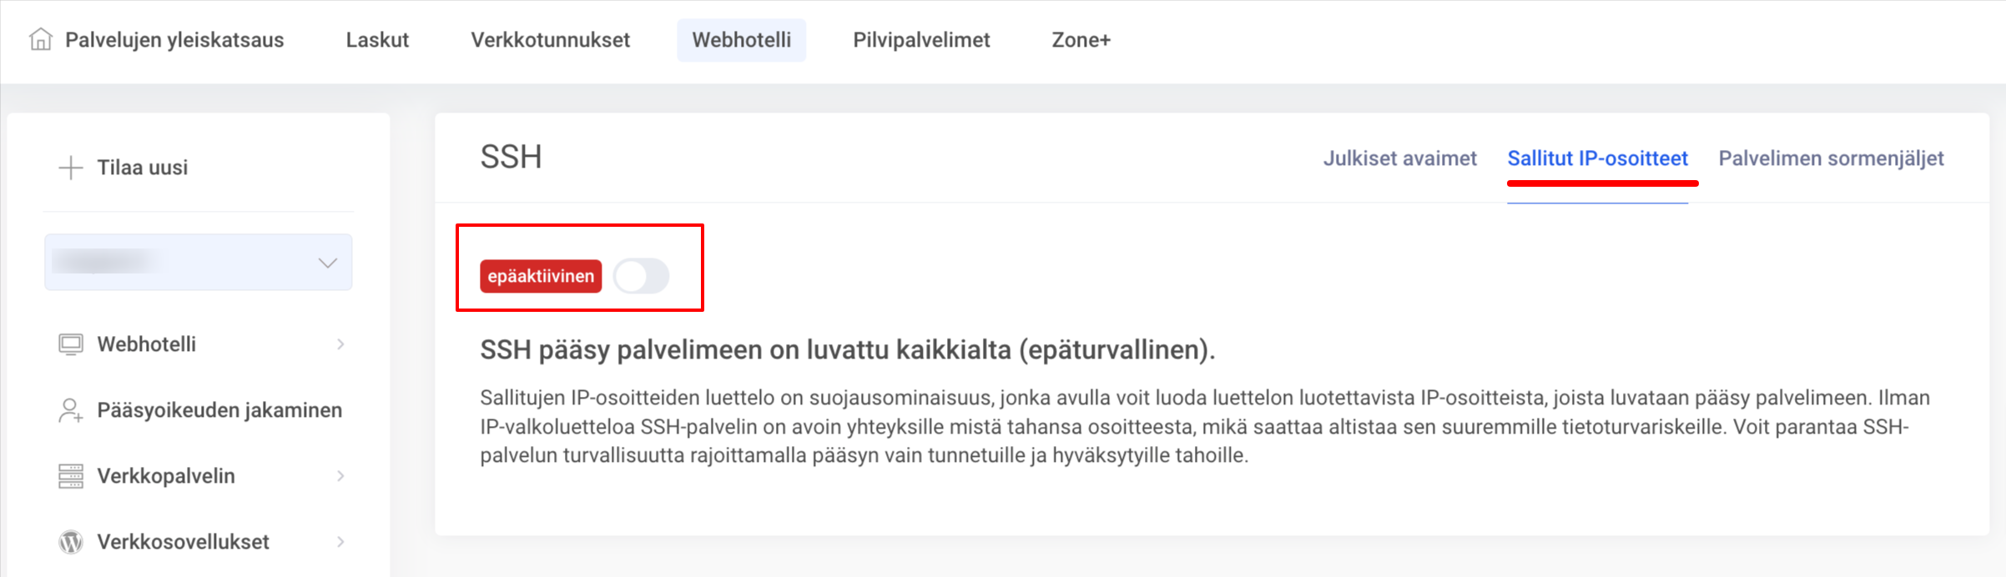Expand the Webhotelli sidebar chevron
Screen dimensions: 2006x577
pos(340,344)
